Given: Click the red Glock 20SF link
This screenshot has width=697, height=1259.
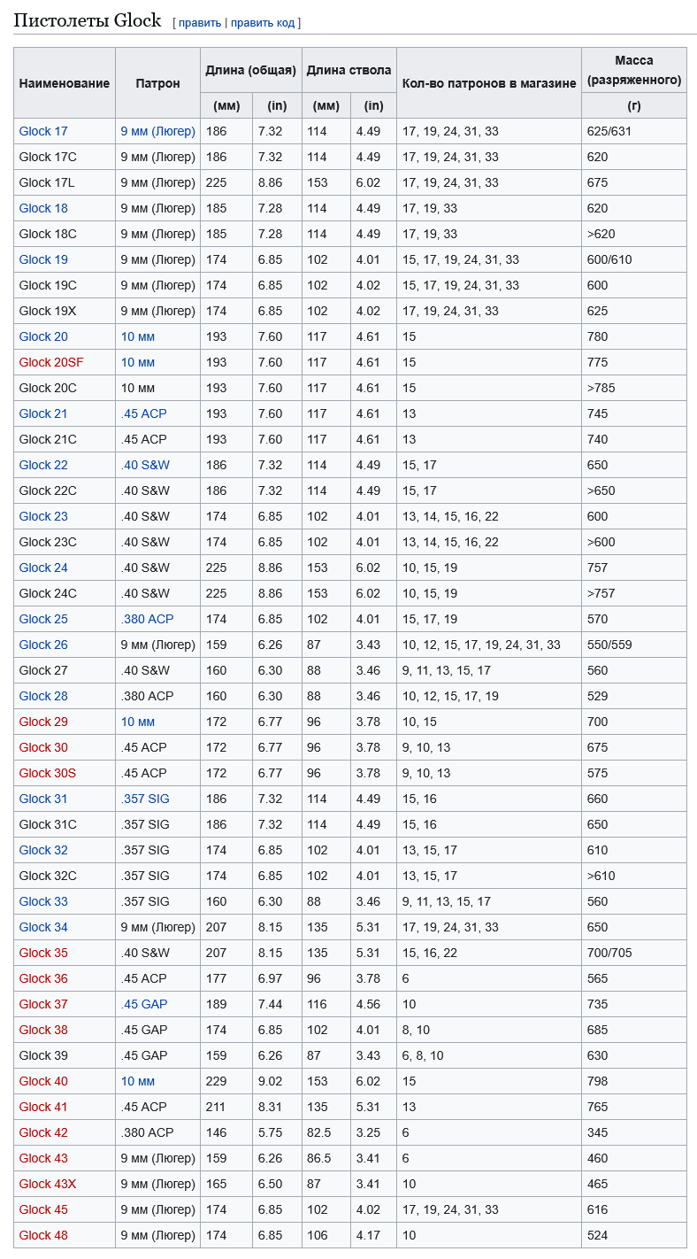Looking at the screenshot, I should (51, 362).
